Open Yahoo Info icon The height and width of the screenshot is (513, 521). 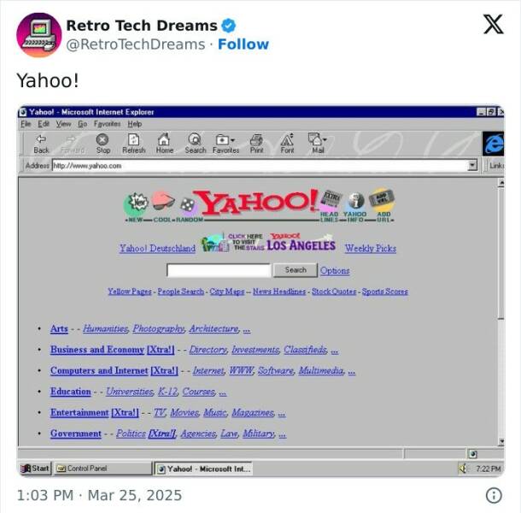[355, 202]
